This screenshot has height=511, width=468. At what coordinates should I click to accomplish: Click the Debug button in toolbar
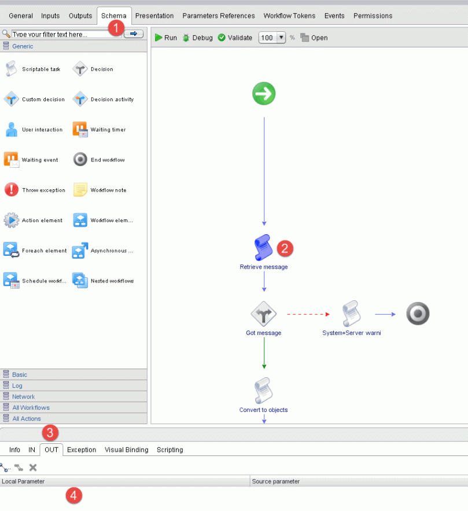pos(197,38)
